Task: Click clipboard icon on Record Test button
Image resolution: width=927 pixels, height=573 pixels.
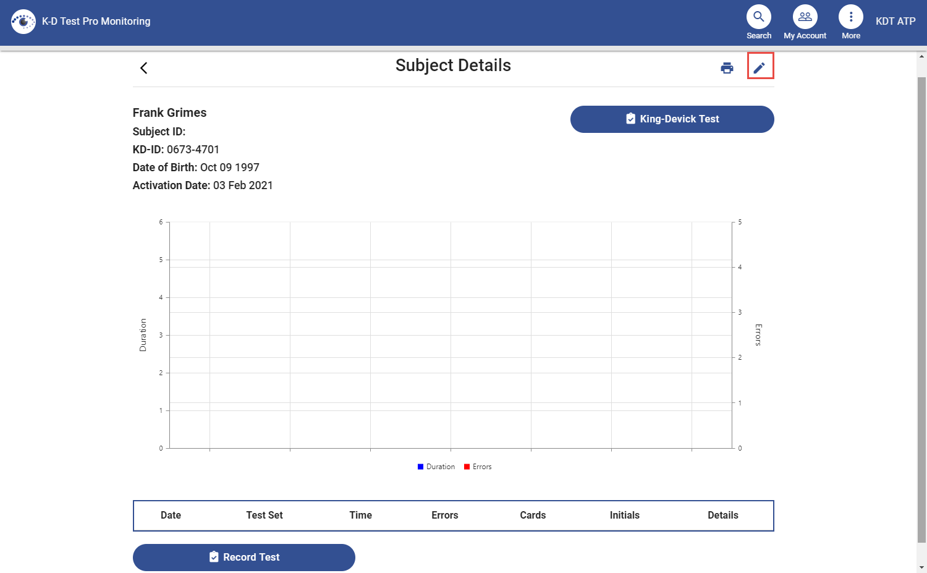Action: tap(213, 556)
